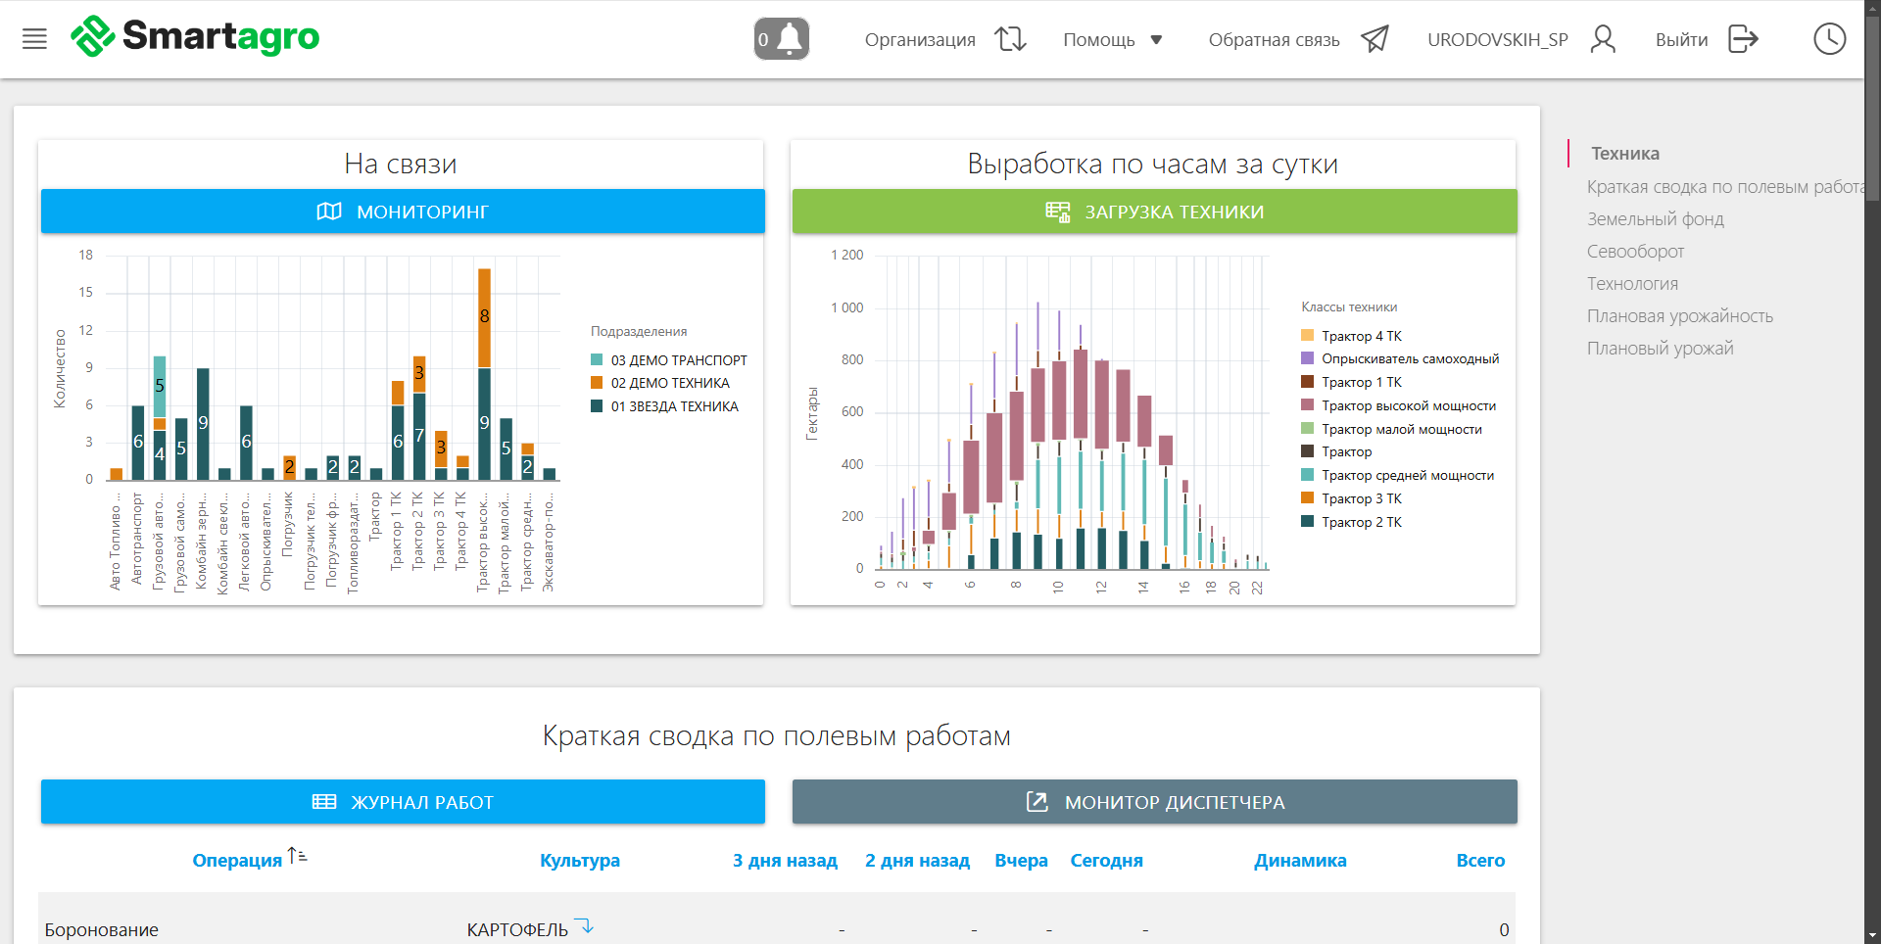The height and width of the screenshot is (944, 1881).
Task: Select Севооборот in the side navigation
Action: click(1635, 252)
